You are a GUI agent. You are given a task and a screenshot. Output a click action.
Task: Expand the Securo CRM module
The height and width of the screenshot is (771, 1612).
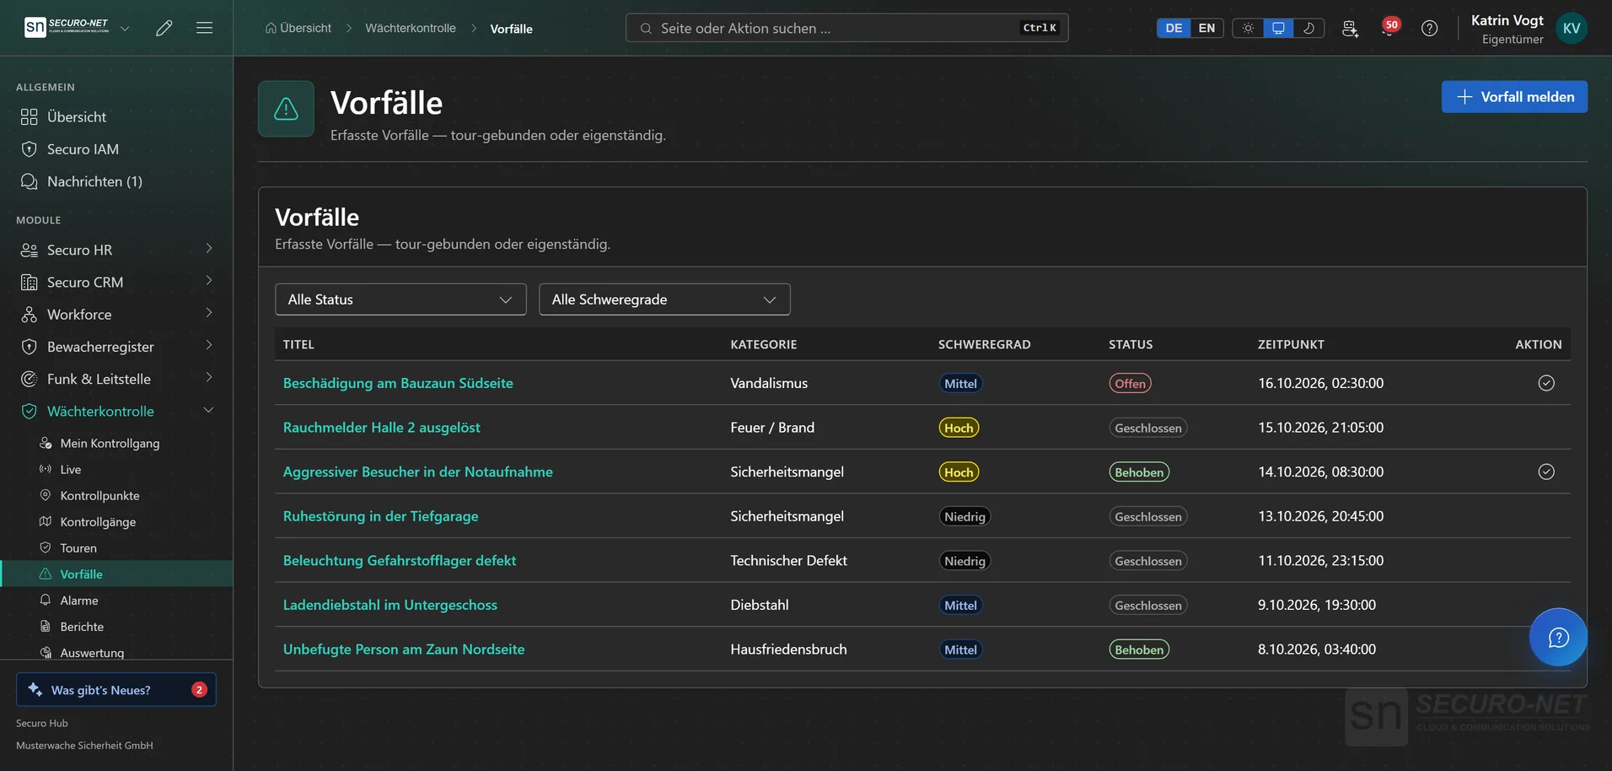point(116,282)
